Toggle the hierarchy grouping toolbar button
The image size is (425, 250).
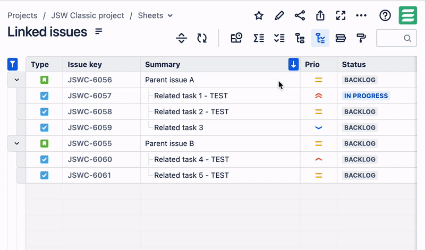320,38
